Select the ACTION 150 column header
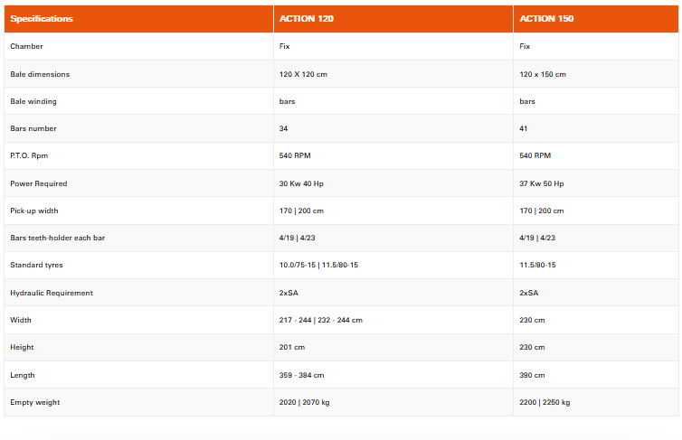This screenshot has height=440, width=682. 546,18
